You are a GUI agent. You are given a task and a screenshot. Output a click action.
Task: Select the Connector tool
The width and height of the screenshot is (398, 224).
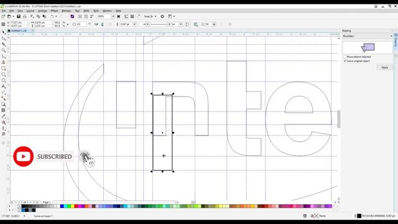(4, 98)
